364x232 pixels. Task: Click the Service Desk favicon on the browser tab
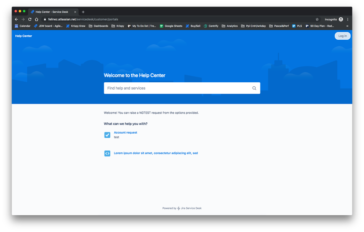click(x=32, y=11)
